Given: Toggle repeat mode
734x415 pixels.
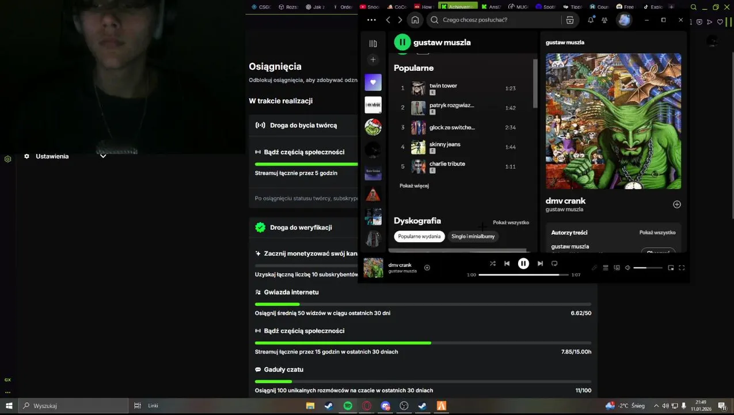Looking at the screenshot, I should click(554, 263).
